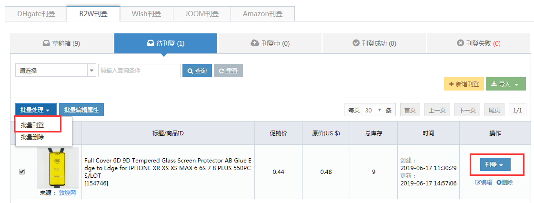Click the cloud upload icon on 刊登中
This screenshot has width=534, height=203.
pyautogui.click(x=254, y=43)
